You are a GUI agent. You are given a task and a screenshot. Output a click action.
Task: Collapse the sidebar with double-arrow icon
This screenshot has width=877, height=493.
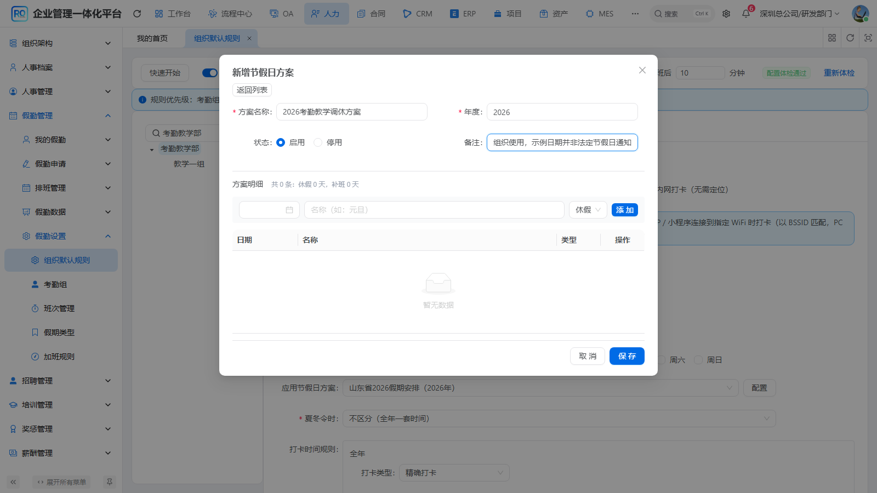(x=13, y=482)
